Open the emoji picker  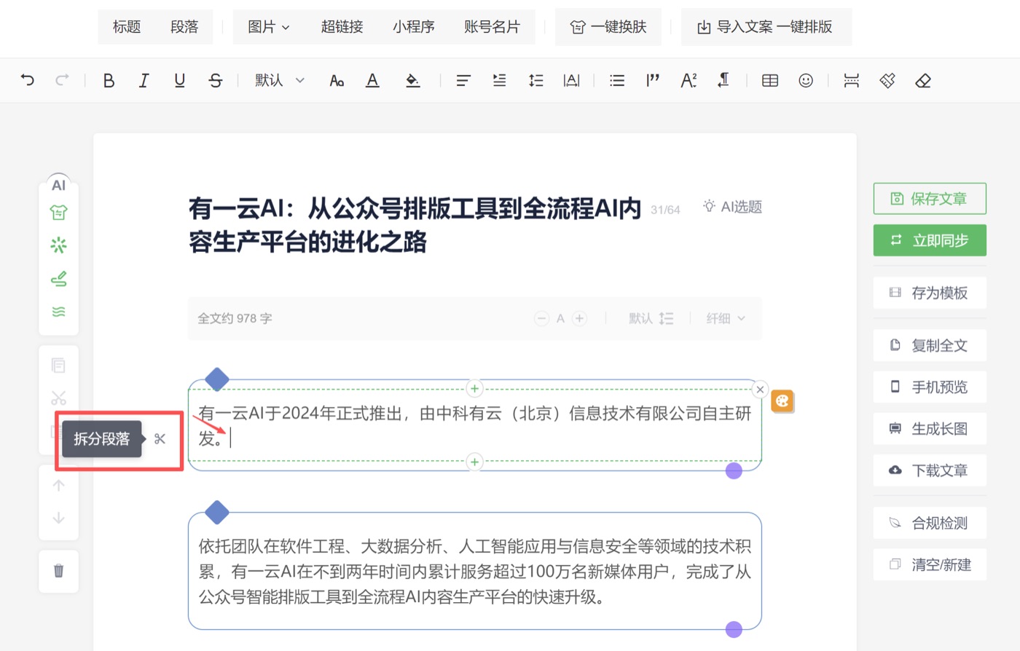pyautogui.click(x=806, y=80)
